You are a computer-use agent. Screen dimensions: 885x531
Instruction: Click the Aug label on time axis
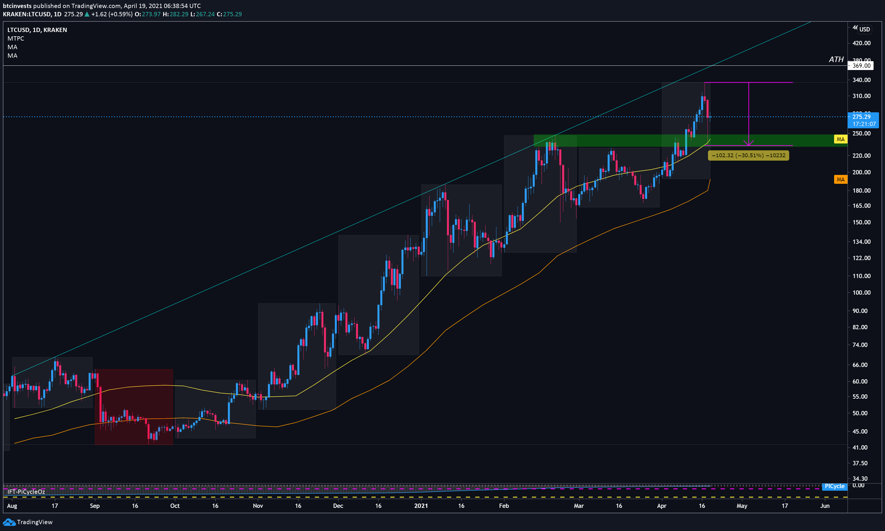pos(12,506)
